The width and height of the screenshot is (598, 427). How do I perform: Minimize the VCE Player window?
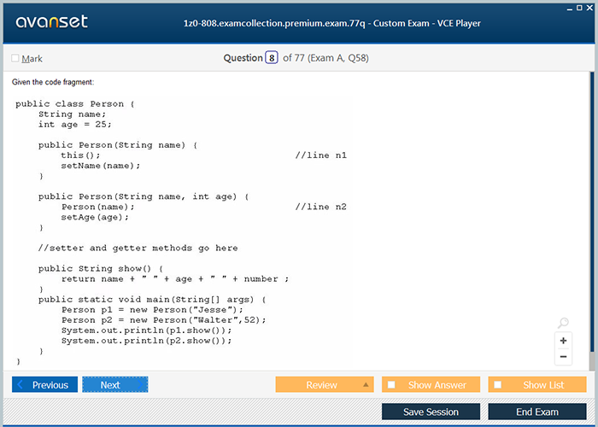pos(568,7)
